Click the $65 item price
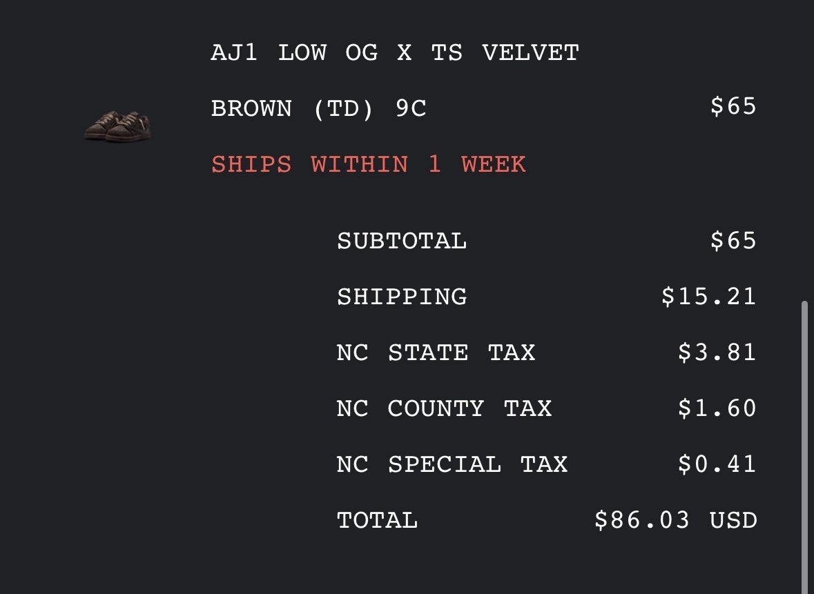 (x=733, y=106)
